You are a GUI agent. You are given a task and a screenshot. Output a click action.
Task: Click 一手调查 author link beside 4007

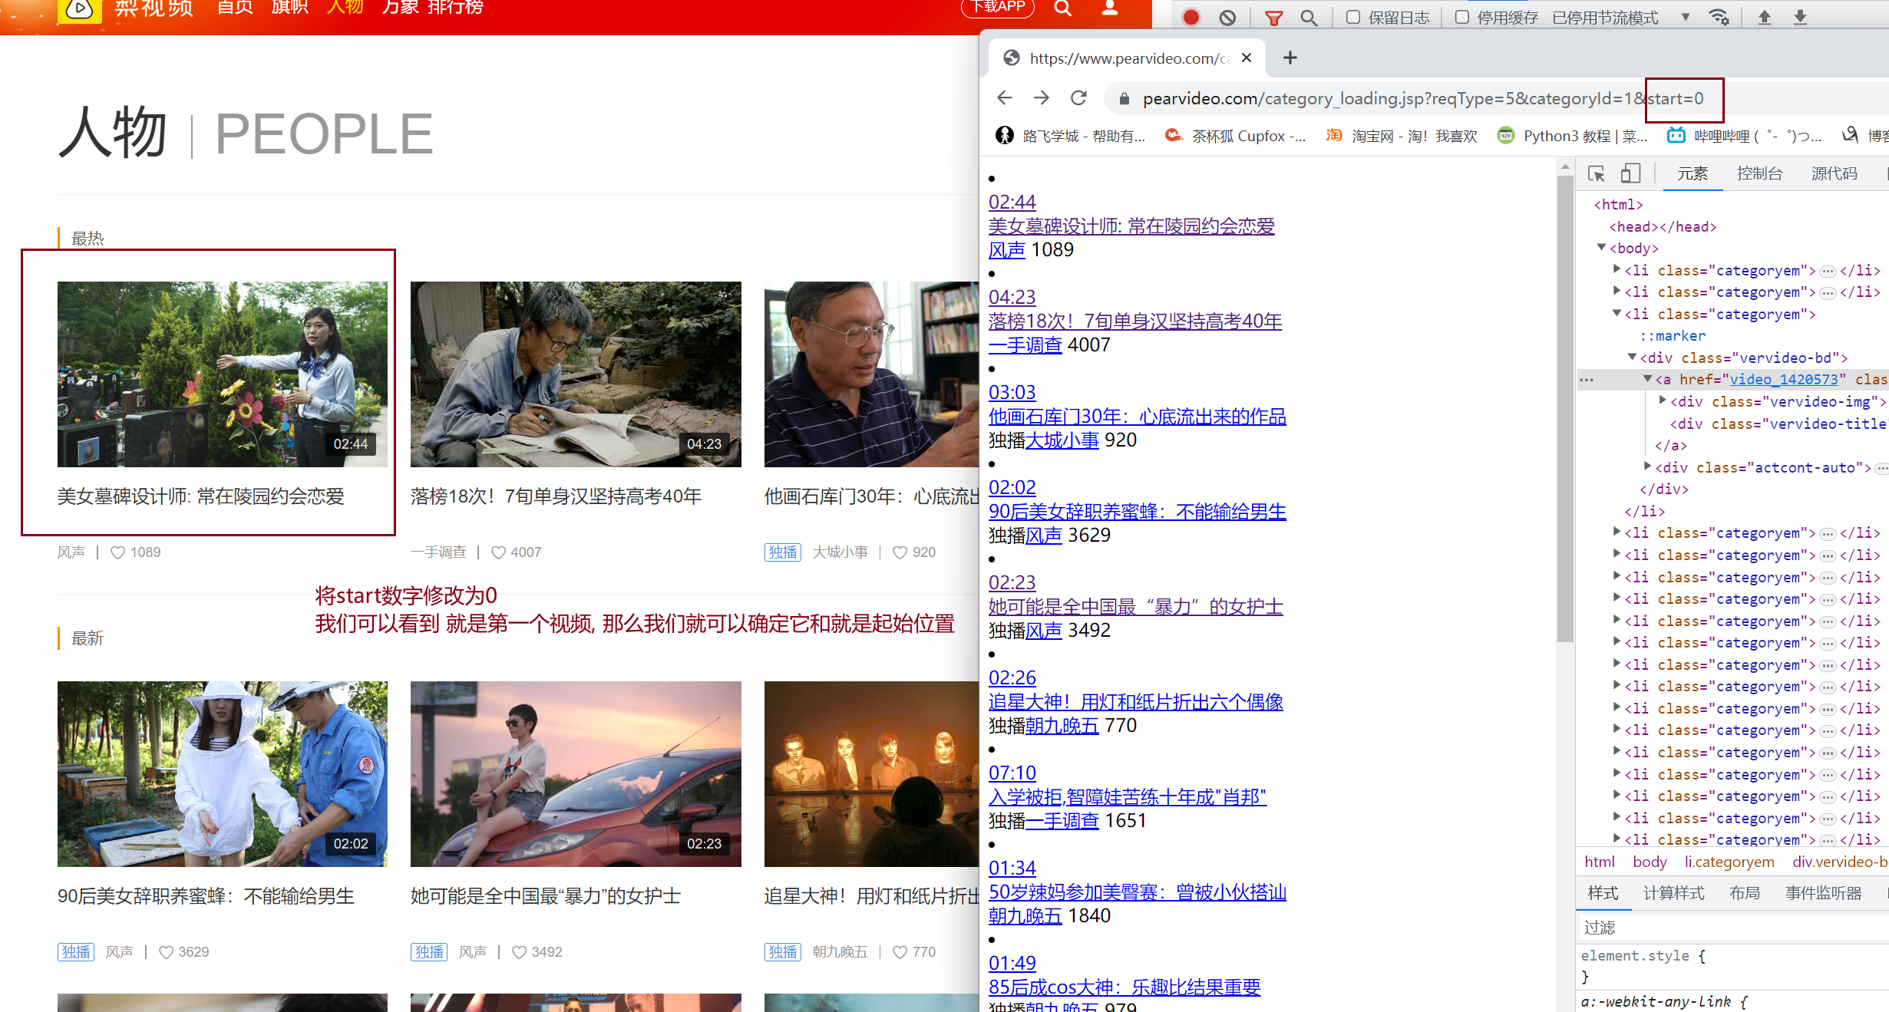click(x=1025, y=345)
